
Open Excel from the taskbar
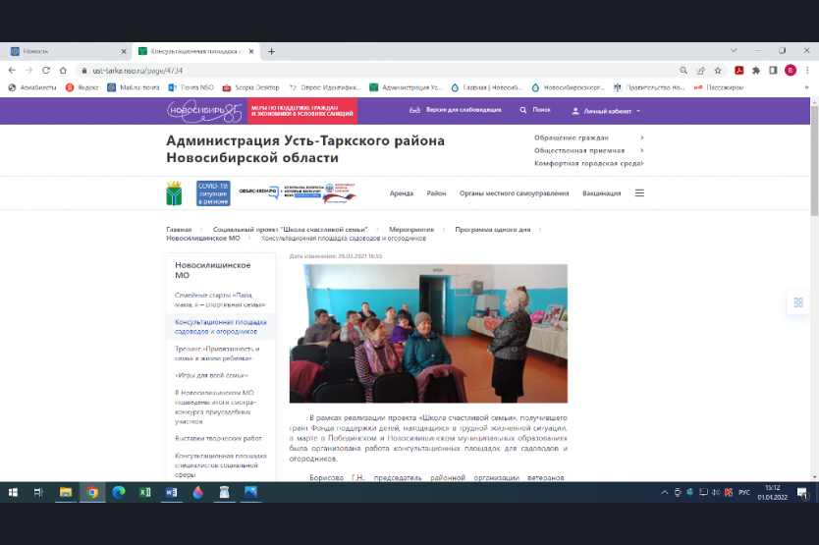click(144, 492)
